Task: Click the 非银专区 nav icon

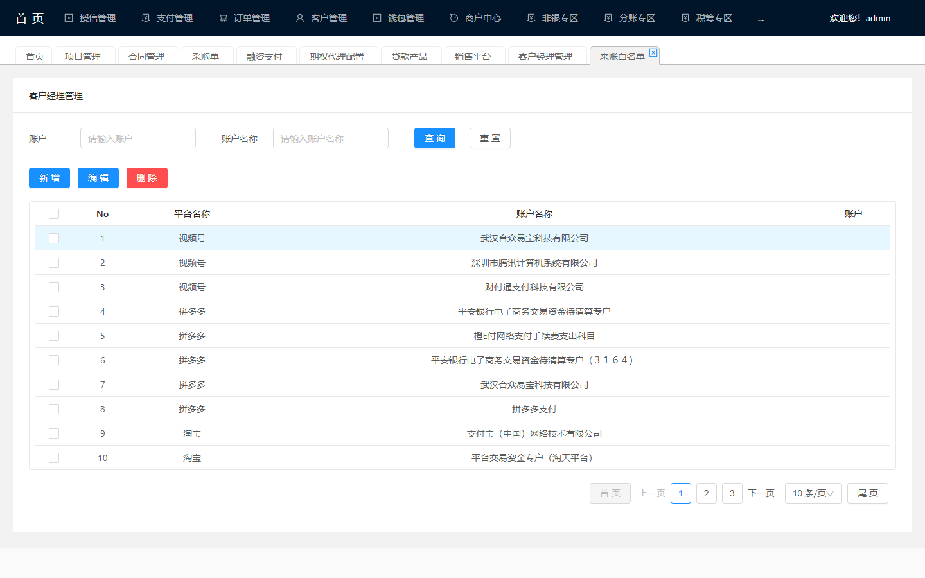Action: (531, 18)
